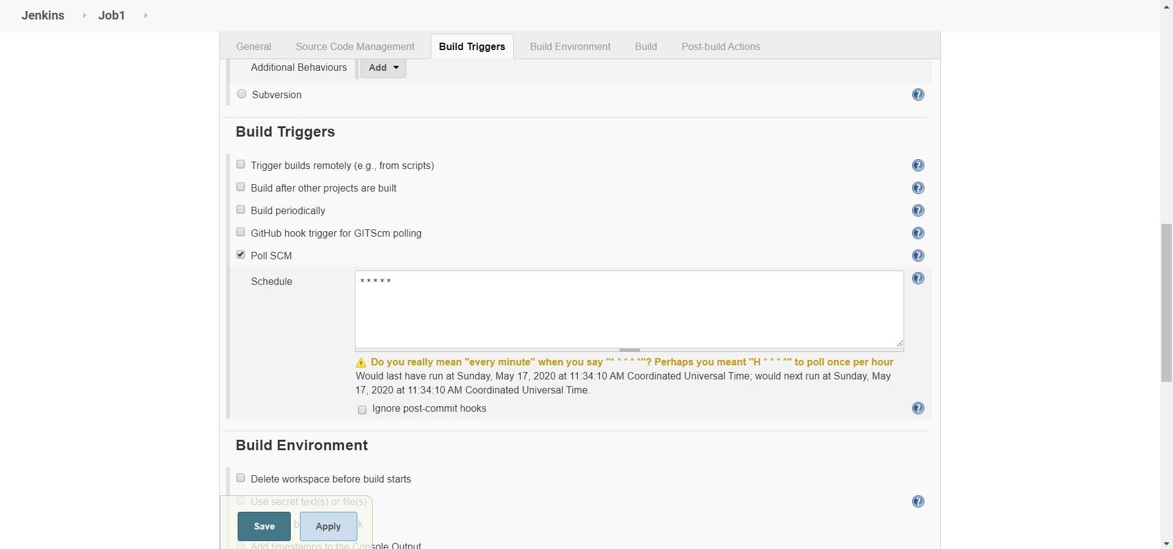The width and height of the screenshot is (1173, 549).
Task: Select the Build Triggers tab
Action: pos(472,46)
